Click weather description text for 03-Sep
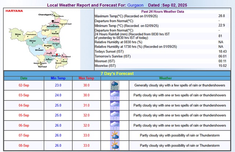Screen dimensions: 235x152 [x=180, y=95]
